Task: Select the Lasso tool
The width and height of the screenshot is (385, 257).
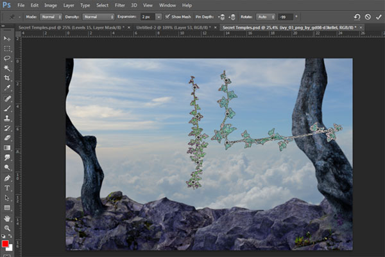Action: tap(7, 58)
